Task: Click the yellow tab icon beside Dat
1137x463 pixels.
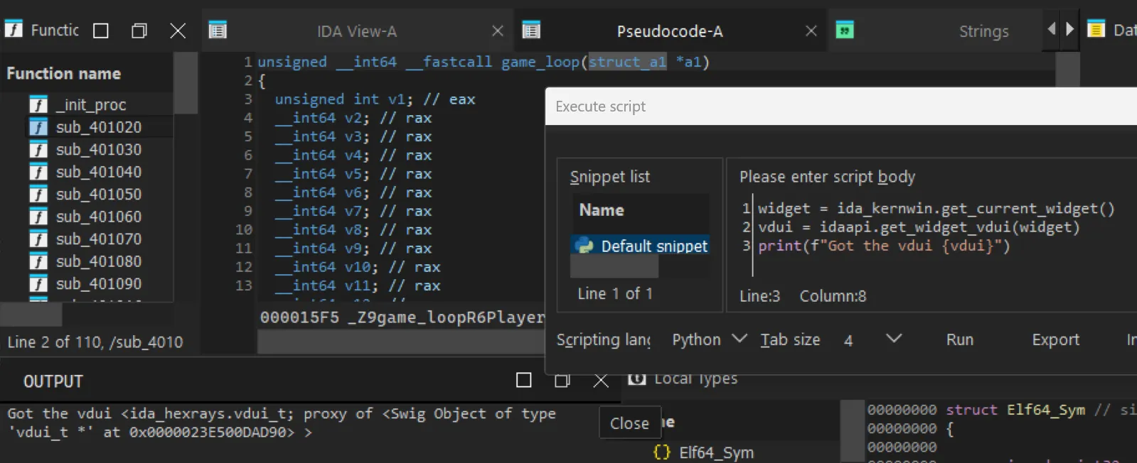Action: (1096, 29)
